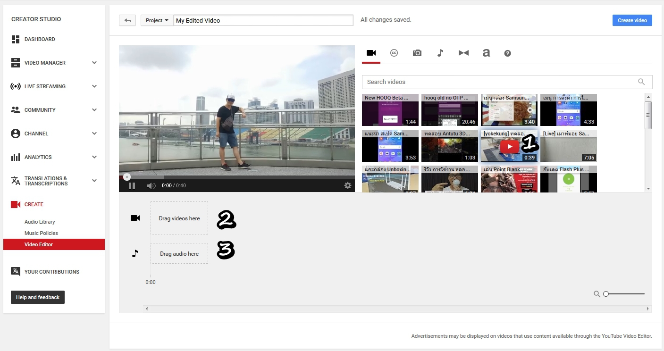Viewport: 664px width, 351px height.
Task: Click the Video Manager icon in sidebar
Action: coord(16,63)
